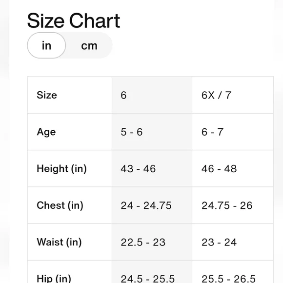Click chest 24.75 - 26 cell
283x283 pixels.
click(233, 205)
